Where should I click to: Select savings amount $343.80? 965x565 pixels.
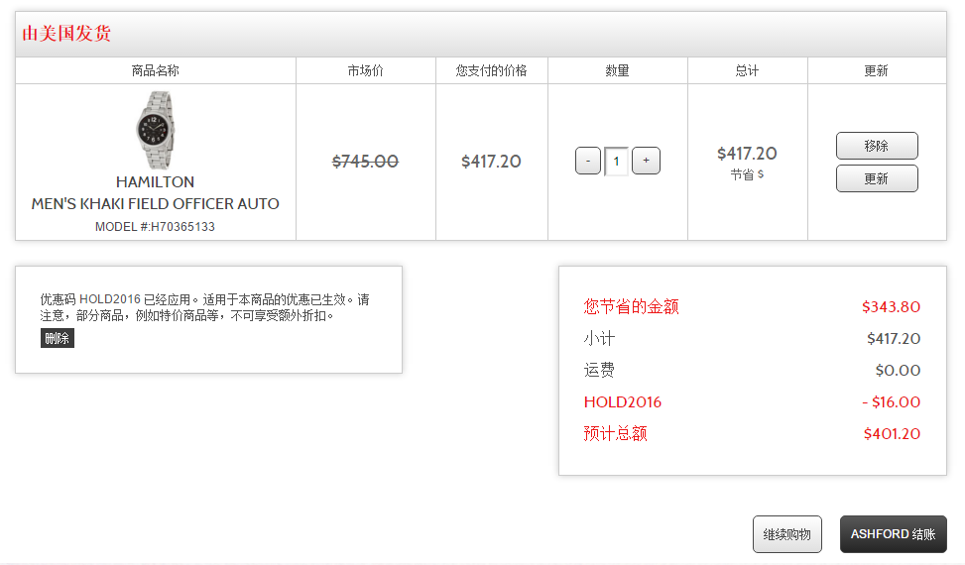(x=892, y=306)
